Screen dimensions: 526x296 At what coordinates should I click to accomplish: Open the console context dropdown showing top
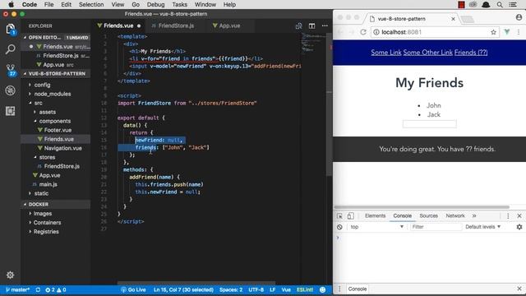pyautogui.click(x=376, y=227)
